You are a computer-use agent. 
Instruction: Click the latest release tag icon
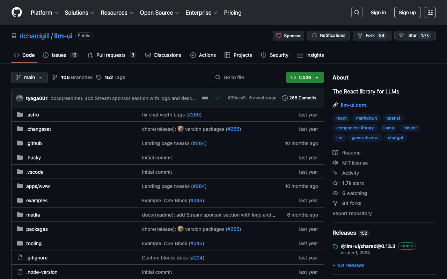(x=335, y=247)
